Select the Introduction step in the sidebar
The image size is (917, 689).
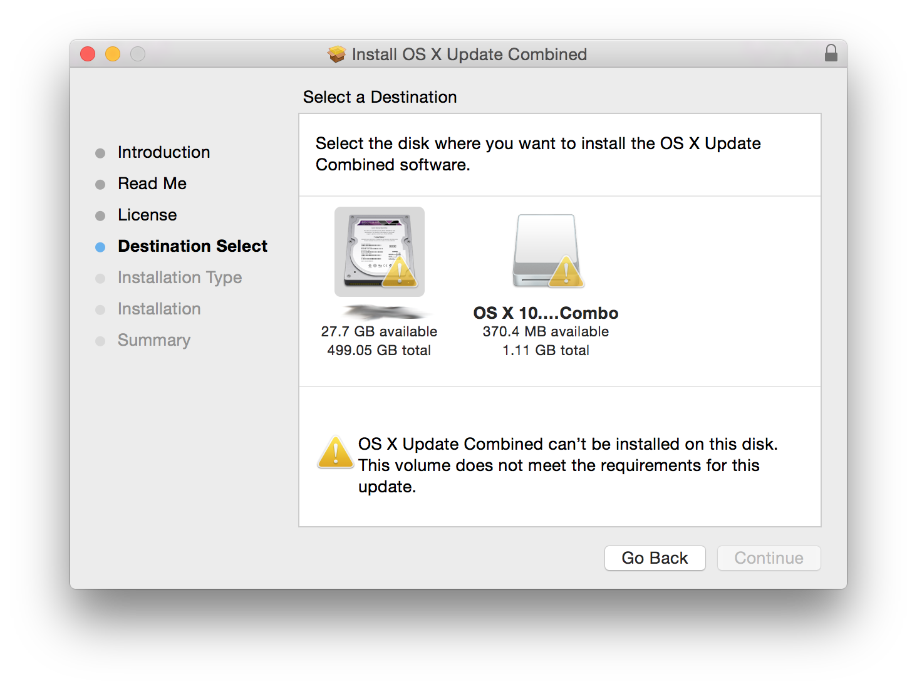coord(163,152)
